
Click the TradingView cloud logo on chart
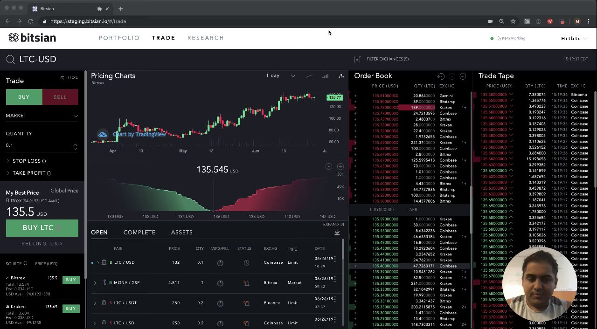pyautogui.click(x=103, y=134)
